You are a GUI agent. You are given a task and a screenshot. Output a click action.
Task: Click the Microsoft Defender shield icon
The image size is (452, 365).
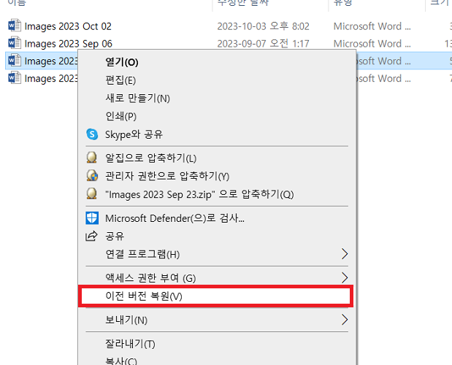click(92, 218)
